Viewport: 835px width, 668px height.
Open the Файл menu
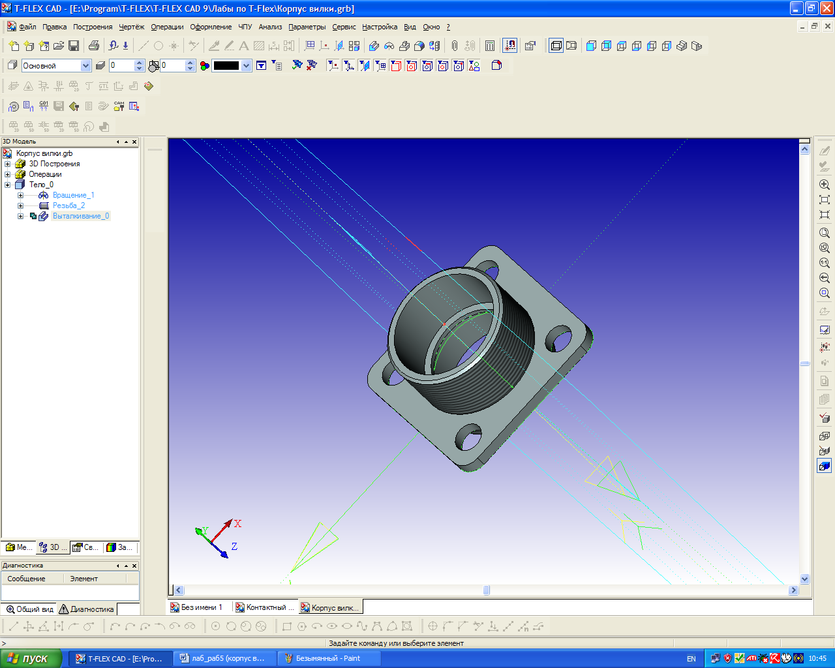click(x=27, y=27)
